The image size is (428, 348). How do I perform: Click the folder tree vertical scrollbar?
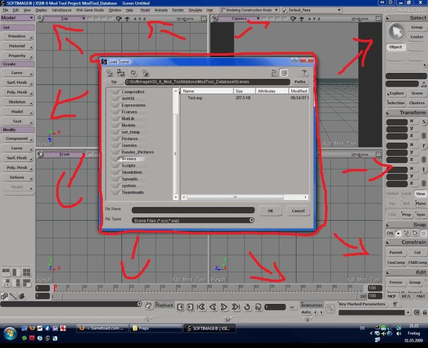coord(176,154)
